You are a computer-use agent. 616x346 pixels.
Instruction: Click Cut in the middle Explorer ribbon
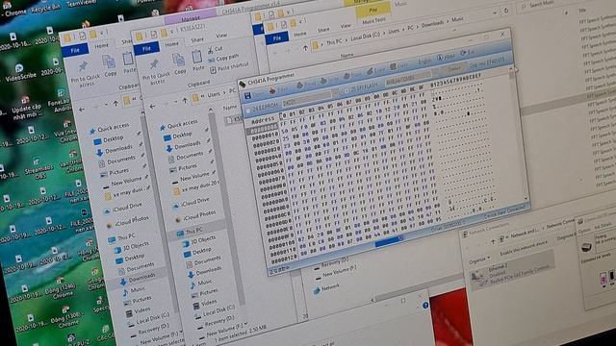216,50
